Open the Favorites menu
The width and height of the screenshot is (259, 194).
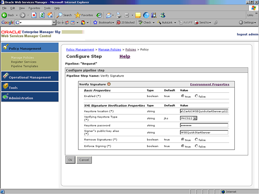click(x=34, y=8)
